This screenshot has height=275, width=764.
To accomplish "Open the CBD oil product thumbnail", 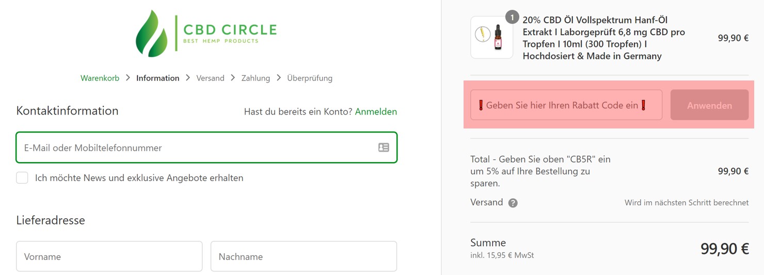I will (x=491, y=38).
